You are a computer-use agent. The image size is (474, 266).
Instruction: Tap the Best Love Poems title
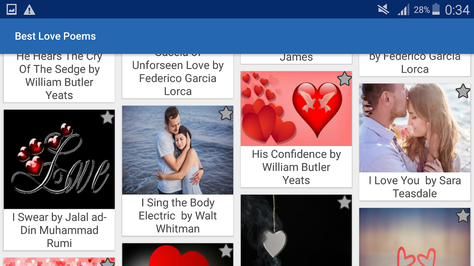[55, 36]
